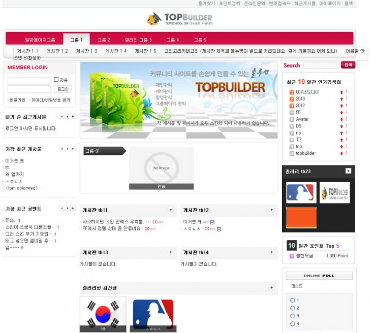
Task: Show previous item in 내가 쓴 최근게시물
Action: click(x=62, y=117)
